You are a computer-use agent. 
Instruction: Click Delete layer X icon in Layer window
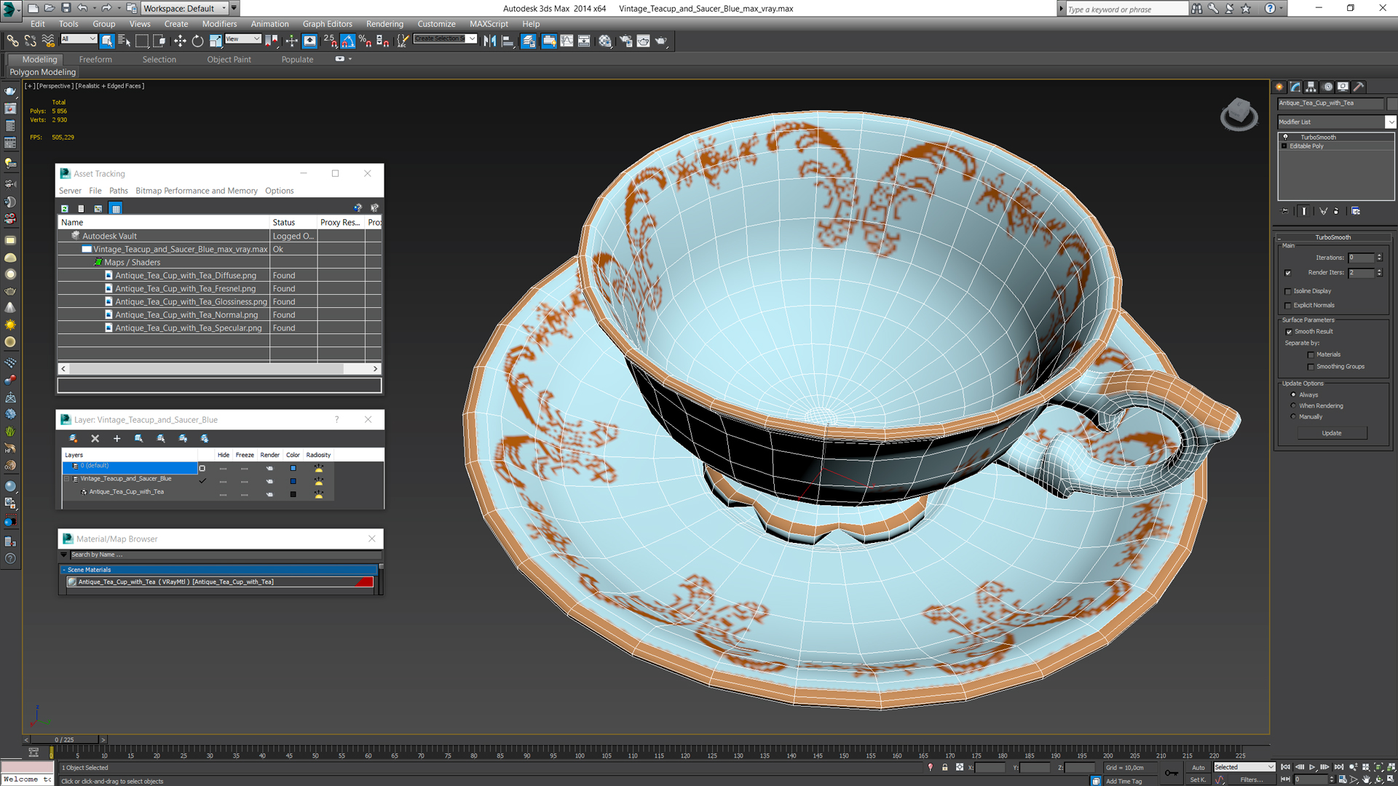click(95, 439)
